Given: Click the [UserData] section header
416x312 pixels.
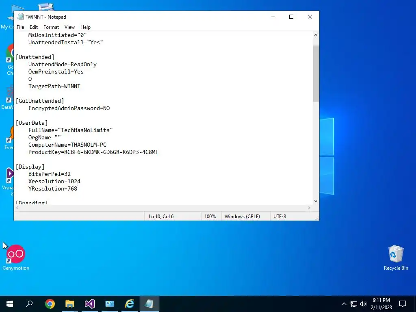Looking at the screenshot, I should pos(32,123).
